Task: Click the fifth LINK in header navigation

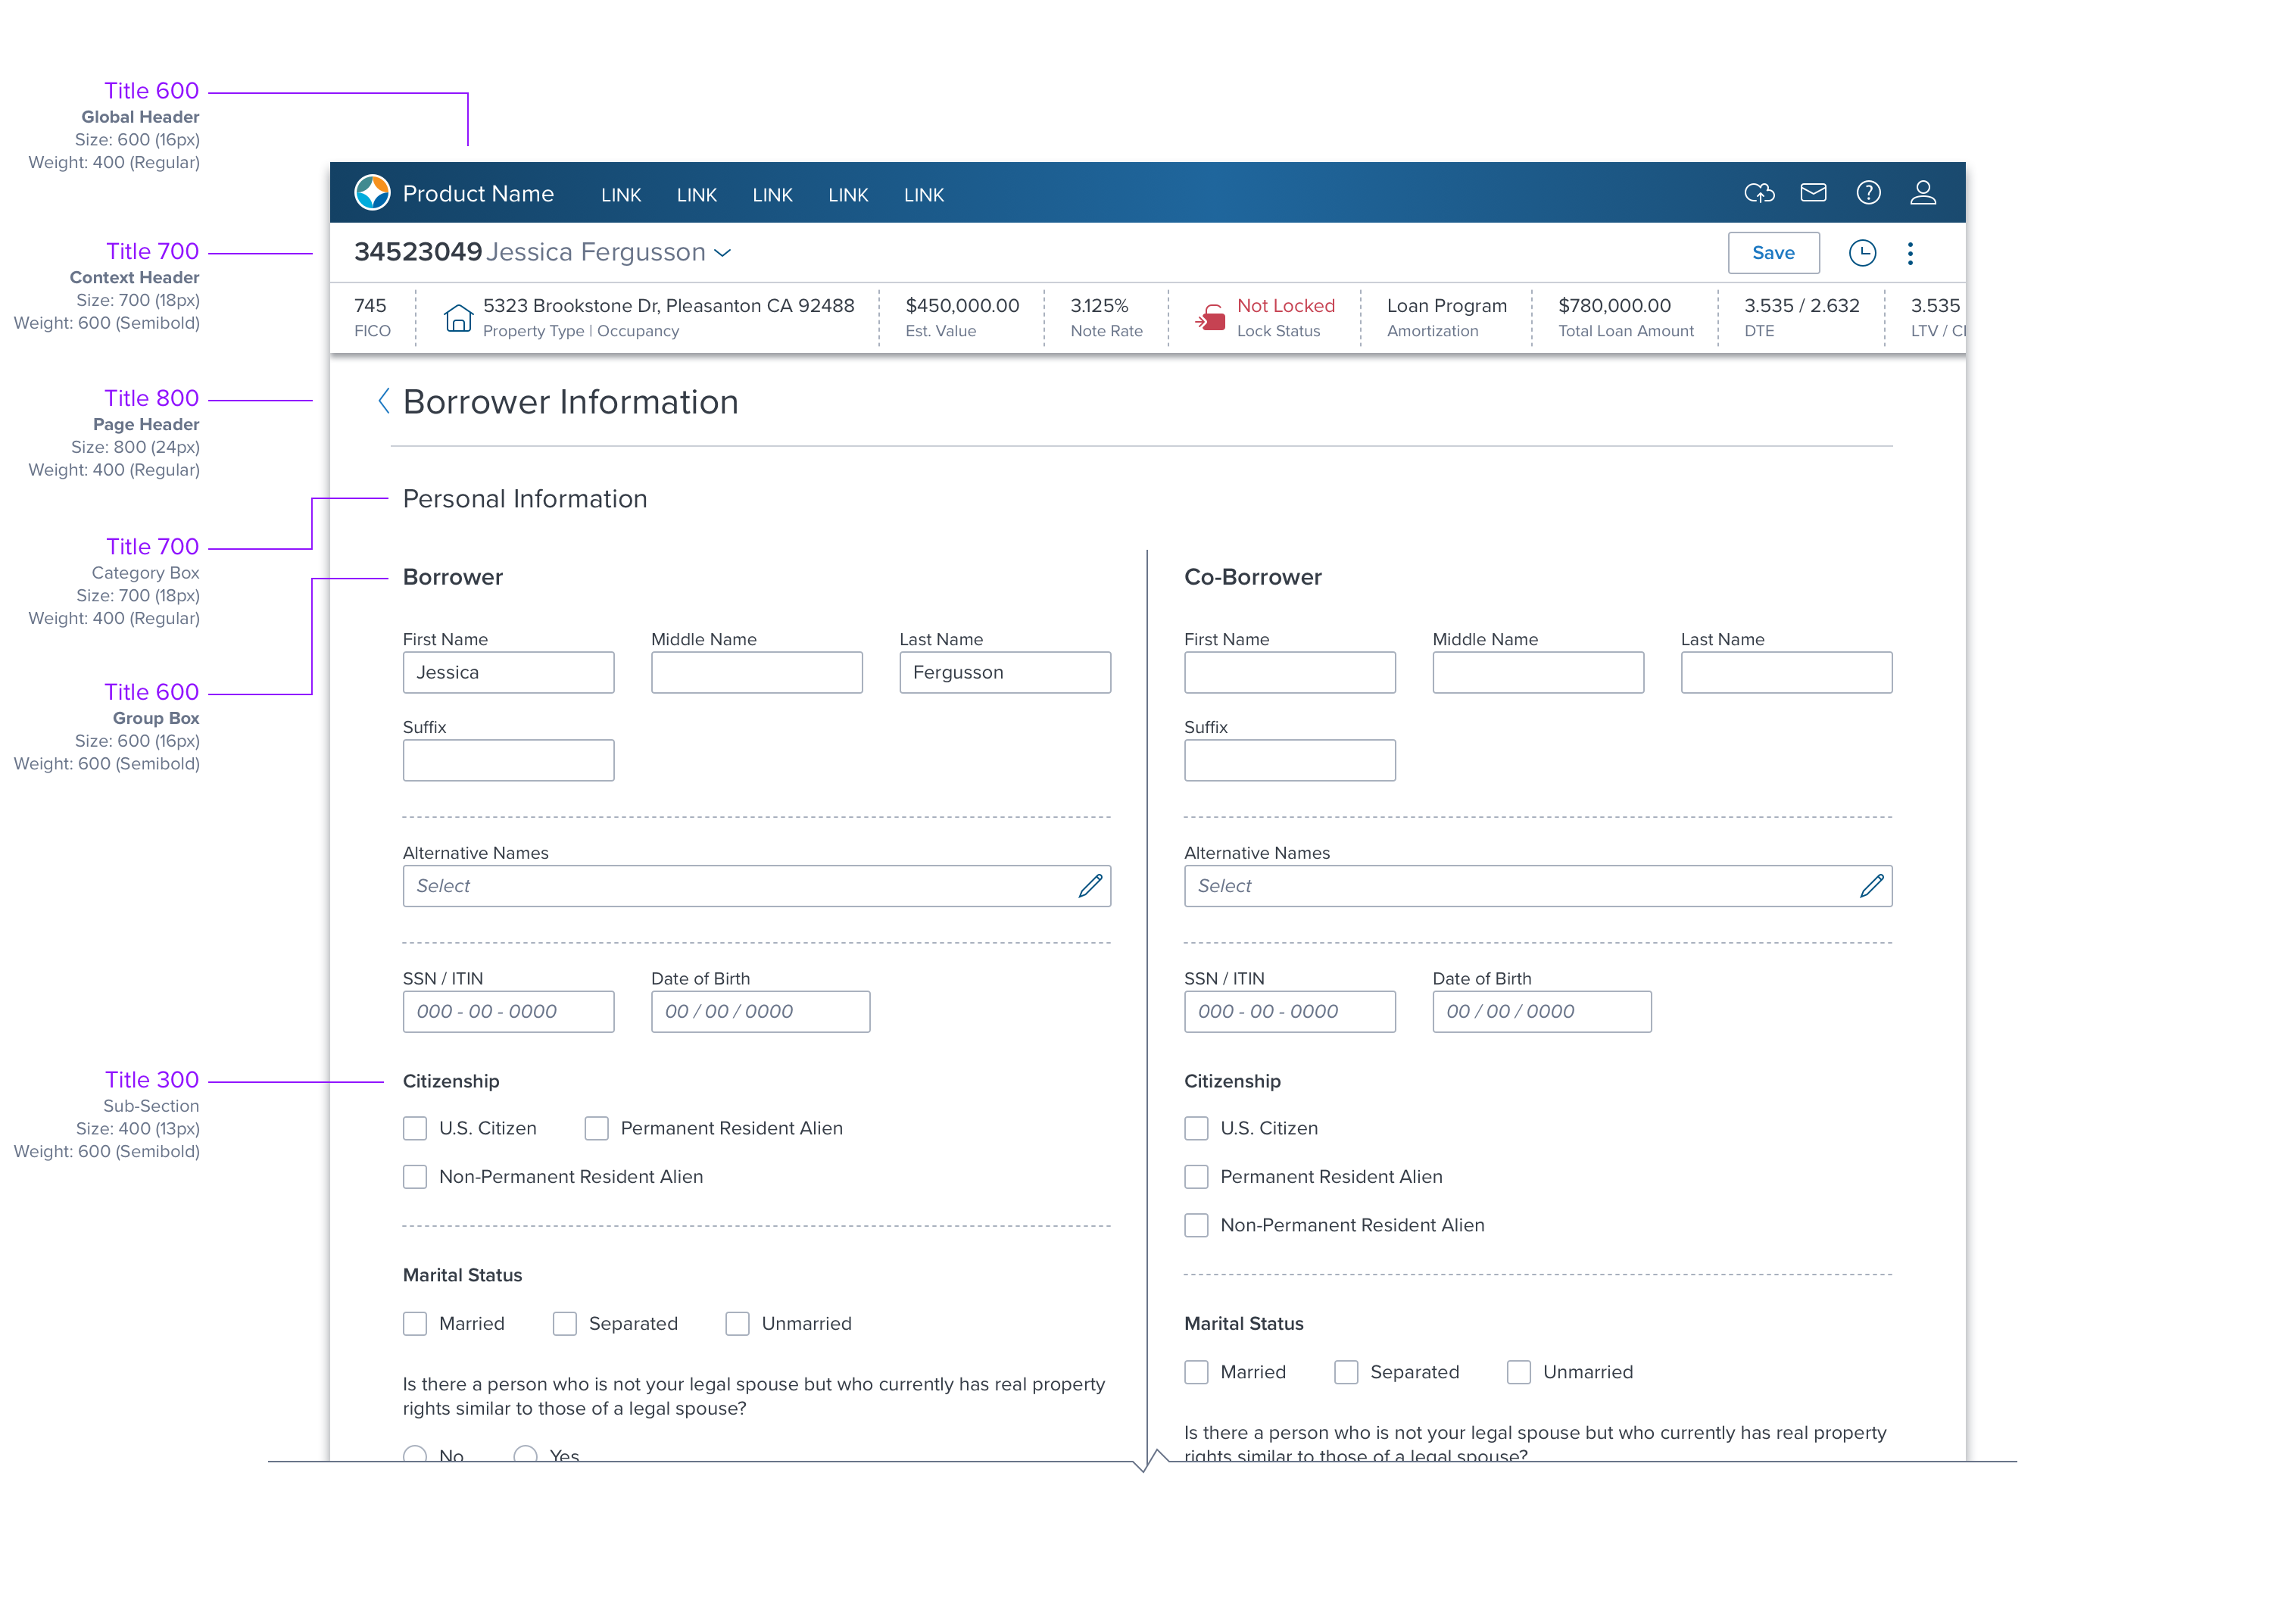Action: [923, 195]
